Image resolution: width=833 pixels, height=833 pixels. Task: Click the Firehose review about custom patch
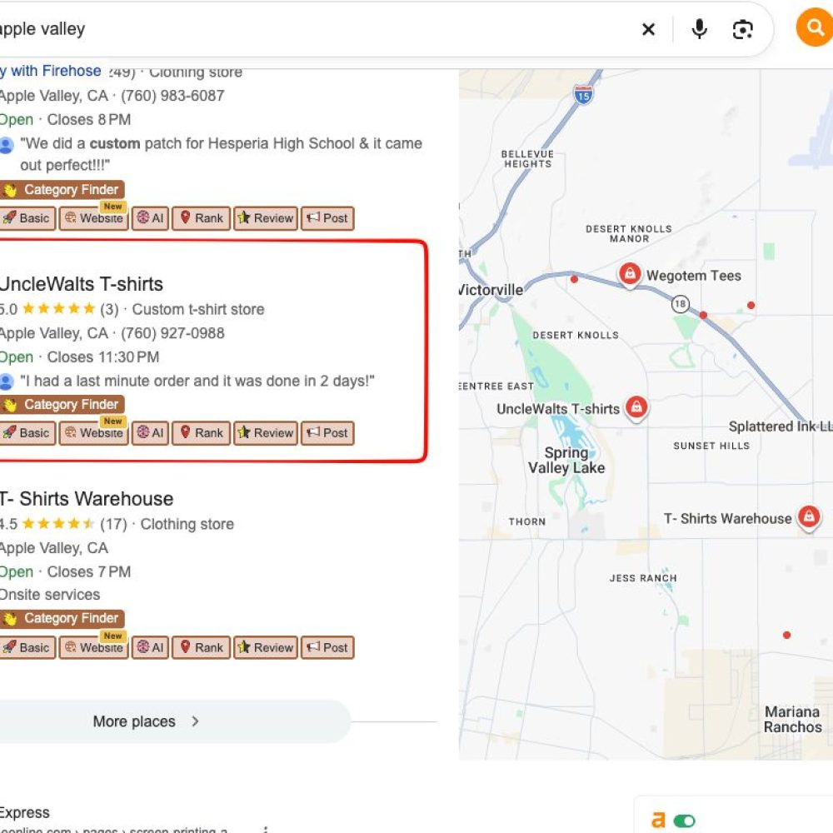(221, 154)
